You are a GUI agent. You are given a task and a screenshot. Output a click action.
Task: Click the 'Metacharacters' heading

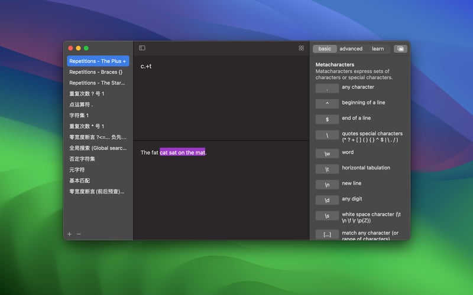click(335, 64)
